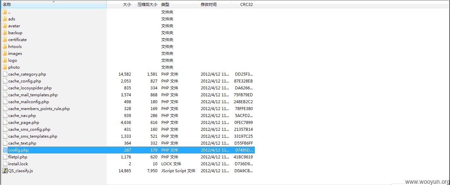Image resolution: width=450 pixels, height=185 pixels.
Task: Click the filetpl.php file icon
Action: pos(5,157)
